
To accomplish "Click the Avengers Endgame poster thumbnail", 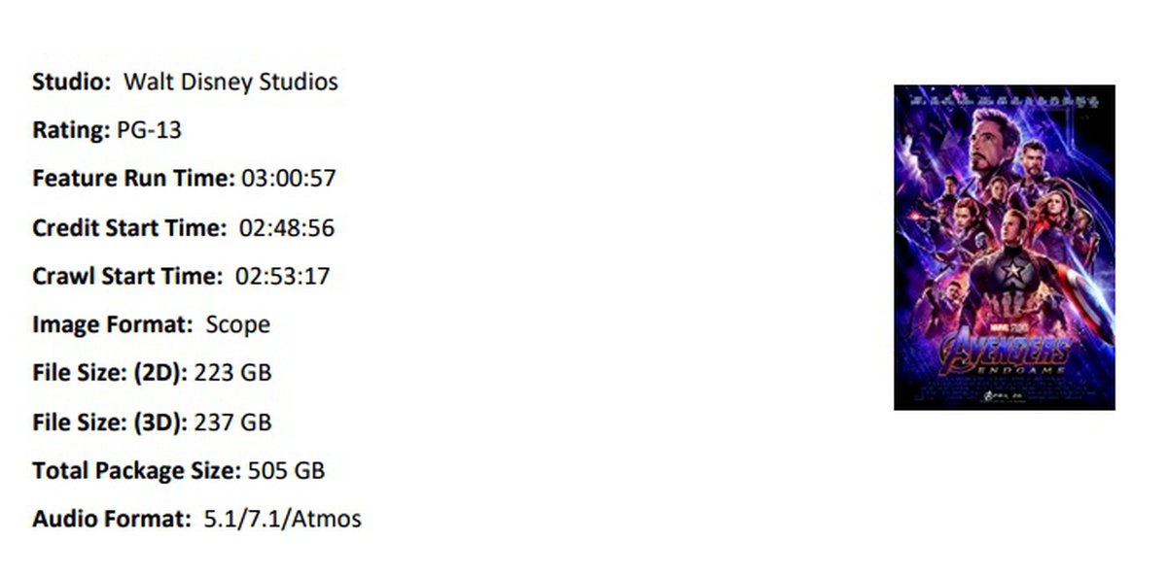I will pos(1004,248).
